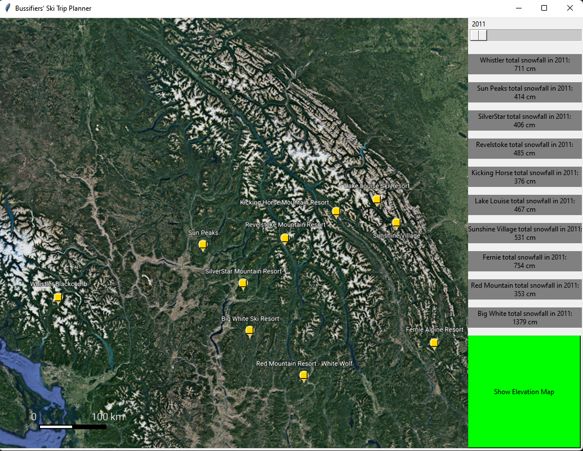This screenshot has height=451, width=583.
Task: Click the 2011 year slider handle
Action: (478, 35)
